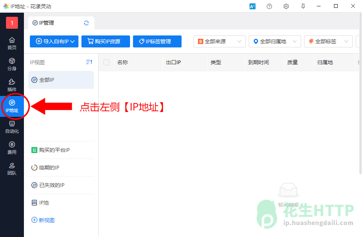Viewport: 362px width, 237px height.
Task: Open the 费用 billing sidebar item
Action: click(12, 148)
